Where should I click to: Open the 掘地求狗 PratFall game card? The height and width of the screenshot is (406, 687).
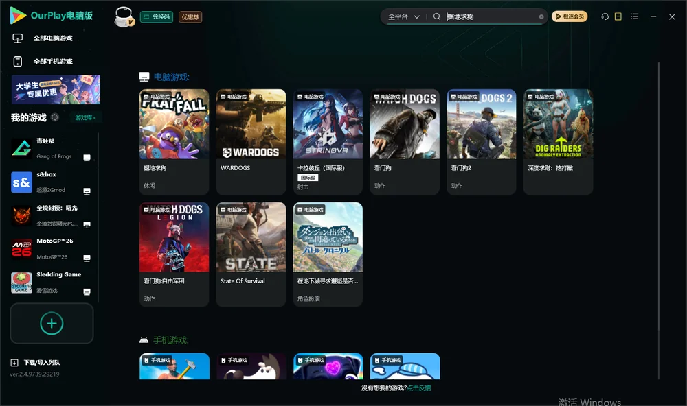(174, 142)
